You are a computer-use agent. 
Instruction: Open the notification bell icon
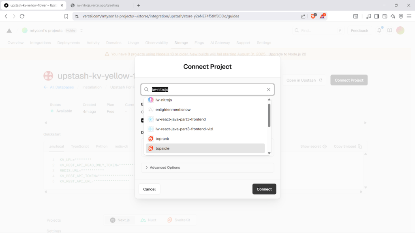point(379,30)
